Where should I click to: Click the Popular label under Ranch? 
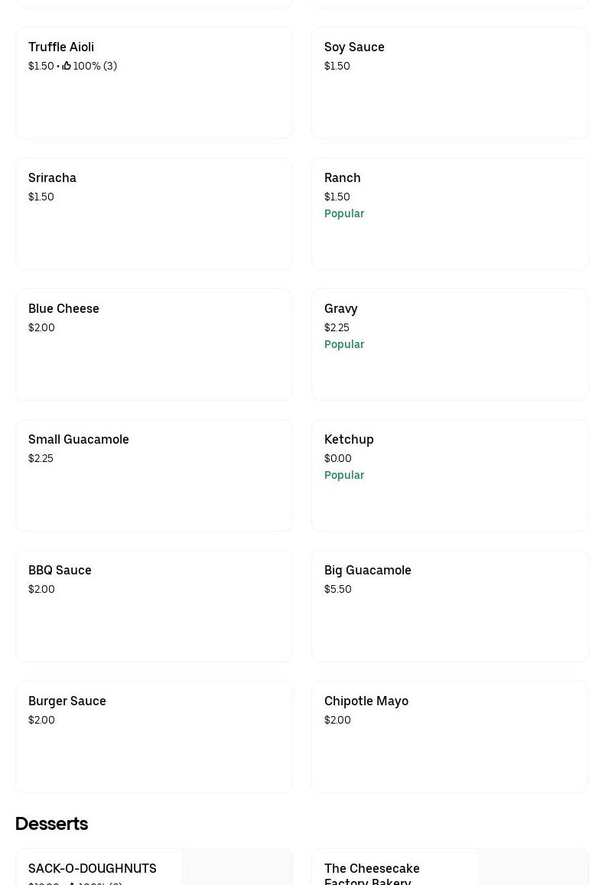tap(344, 213)
